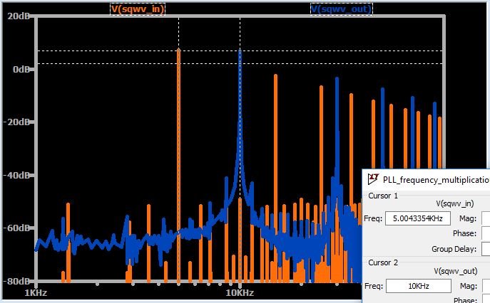Click the V(sqwv_in) trace label
The height and width of the screenshot is (303, 490).
click(x=138, y=9)
